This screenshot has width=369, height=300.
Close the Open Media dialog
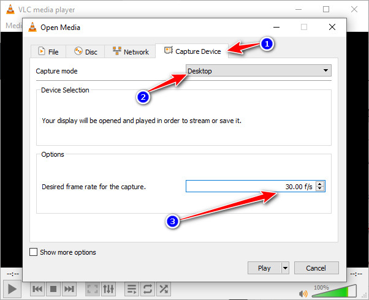[332, 27]
